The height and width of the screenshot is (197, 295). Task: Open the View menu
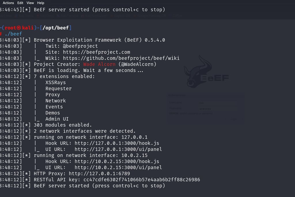tap(30, 3)
